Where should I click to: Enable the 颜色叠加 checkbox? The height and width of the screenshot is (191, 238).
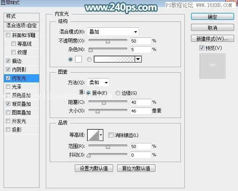(8, 95)
